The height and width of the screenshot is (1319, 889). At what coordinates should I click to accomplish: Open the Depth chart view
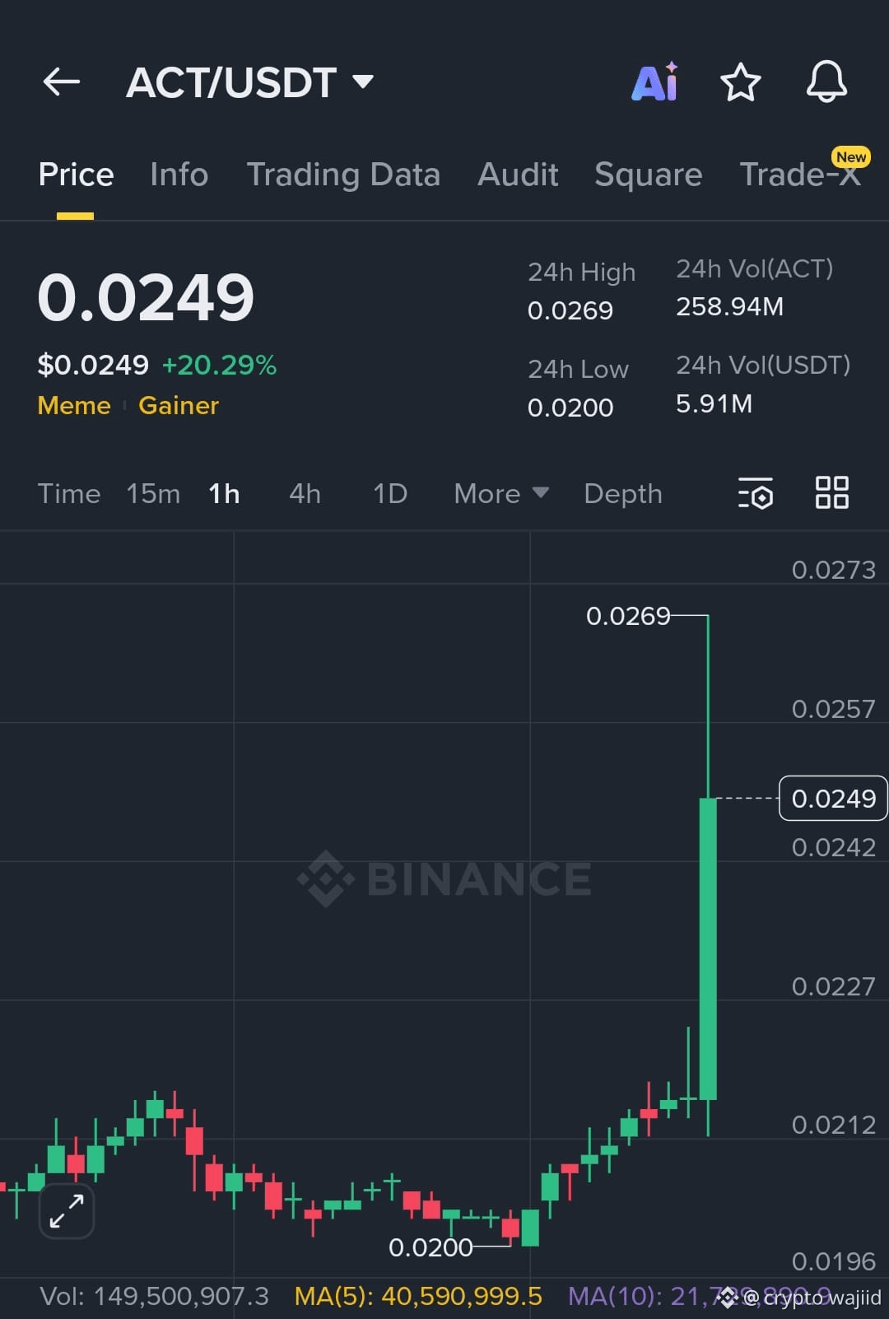[x=623, y=493]
